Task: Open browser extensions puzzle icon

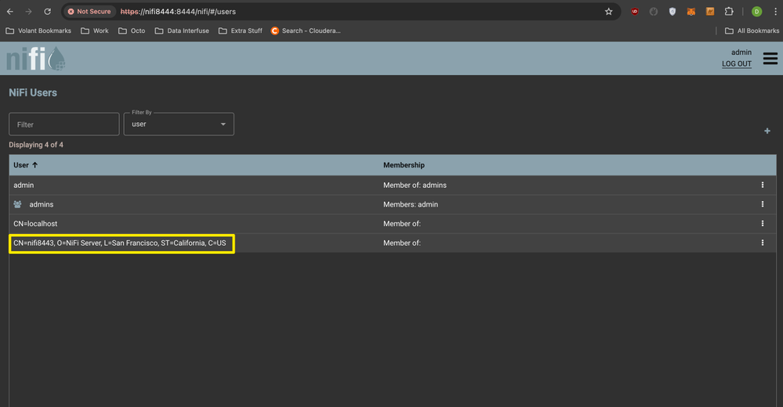Action: point(729,12)
